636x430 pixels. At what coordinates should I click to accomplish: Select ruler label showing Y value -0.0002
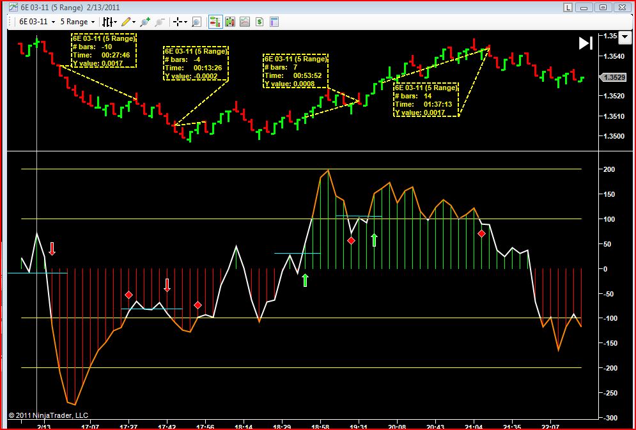click(x=196, y=63)
